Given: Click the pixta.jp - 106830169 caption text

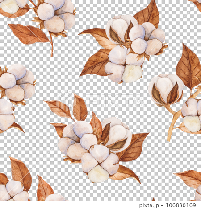Looking at the screenshot, I should point(167,205).
